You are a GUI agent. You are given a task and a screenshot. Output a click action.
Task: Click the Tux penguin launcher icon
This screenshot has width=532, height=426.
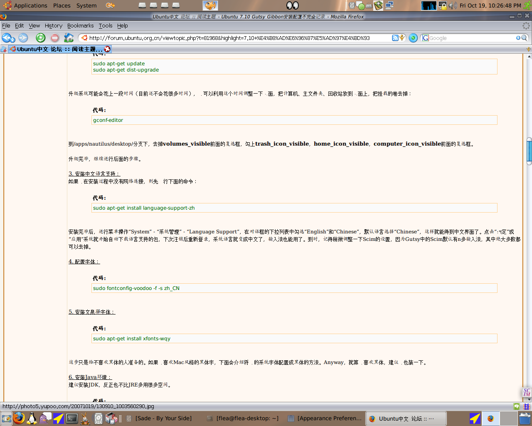coord(32,418)
